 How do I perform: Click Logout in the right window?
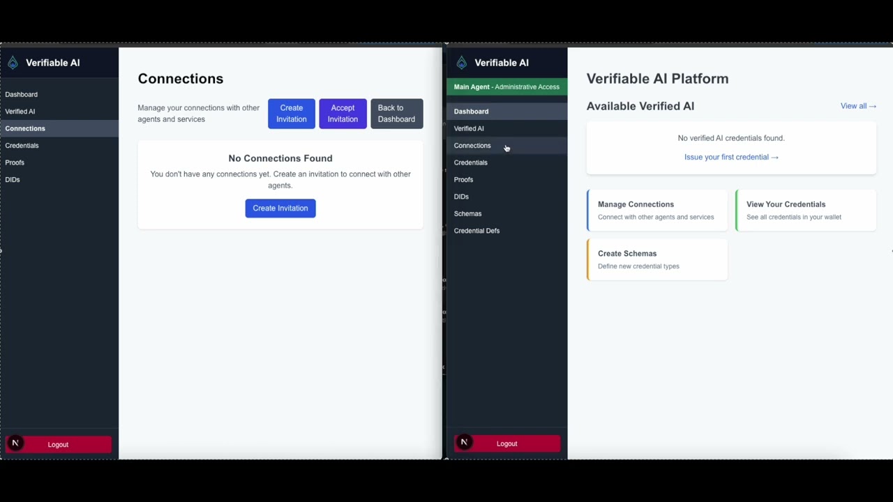tap(507, 443)
